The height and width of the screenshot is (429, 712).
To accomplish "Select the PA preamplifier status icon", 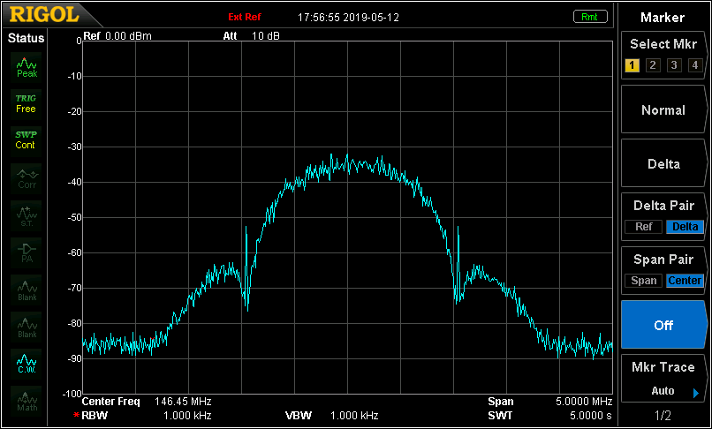I will pyautogui.click(x=27, y=252).
